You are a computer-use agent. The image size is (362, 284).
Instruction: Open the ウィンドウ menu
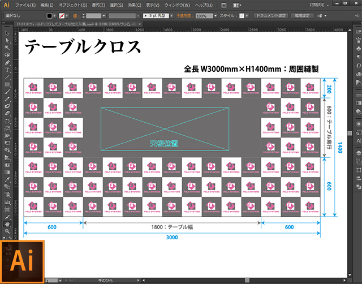coord(175,5)
